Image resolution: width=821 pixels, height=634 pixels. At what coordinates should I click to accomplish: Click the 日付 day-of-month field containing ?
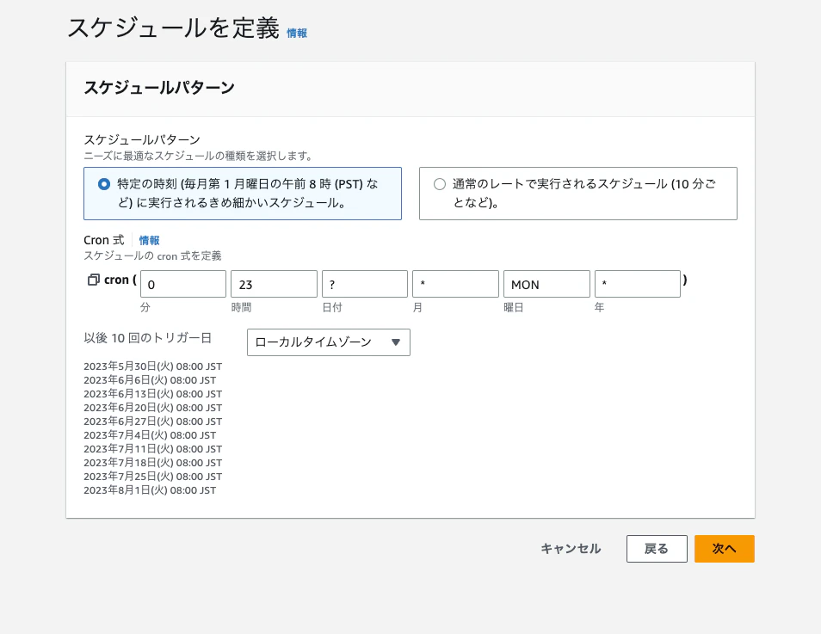pyautogui.click(x=365, y=284)
